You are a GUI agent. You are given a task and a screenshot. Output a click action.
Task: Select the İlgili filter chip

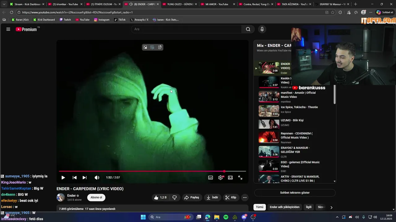coord(309,207)
